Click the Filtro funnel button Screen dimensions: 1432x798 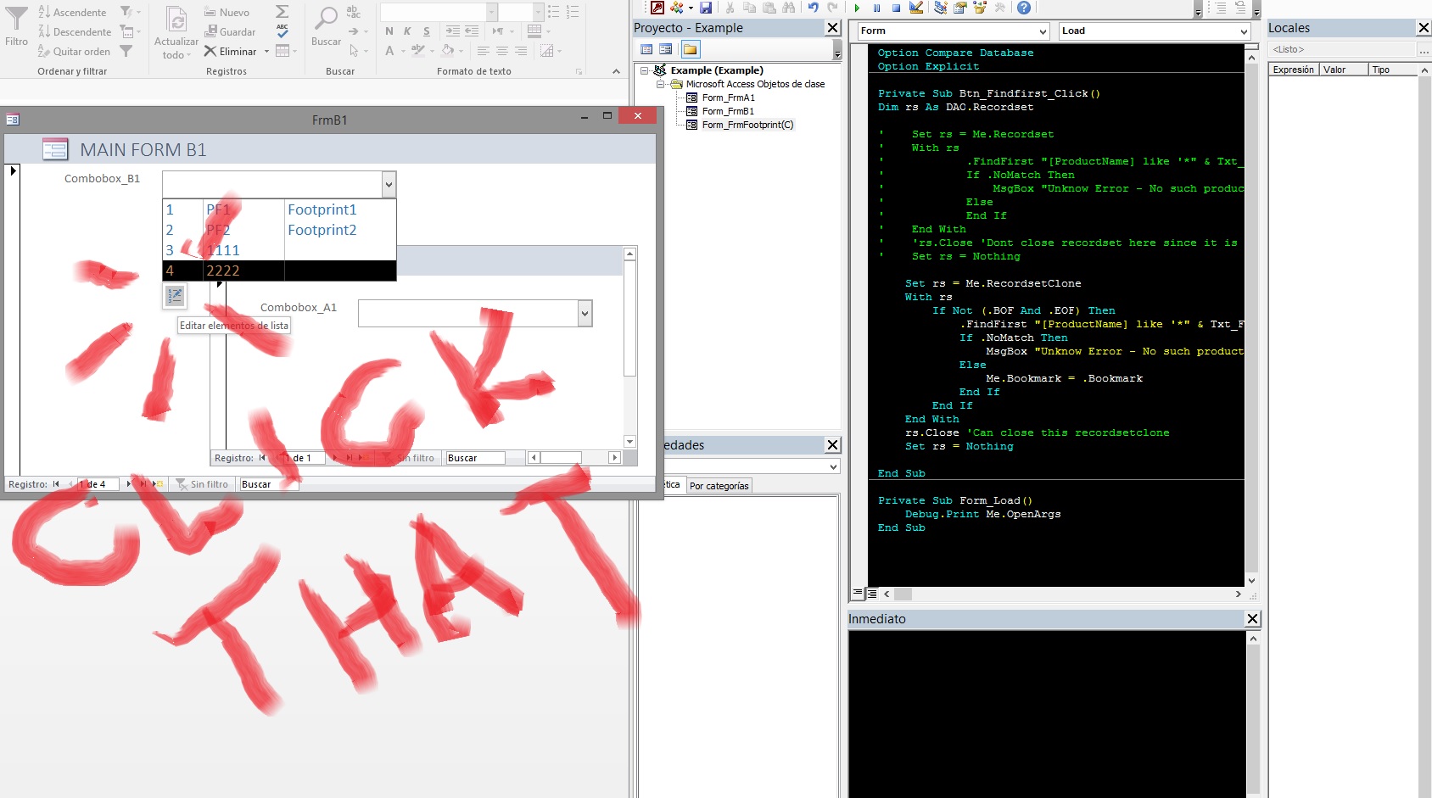pyautogui.click(x=16, y=25)
